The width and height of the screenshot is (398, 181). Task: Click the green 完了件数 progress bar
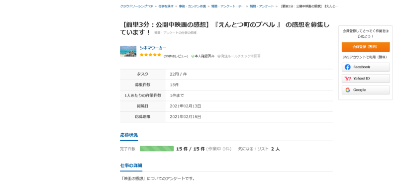[157, 149]
